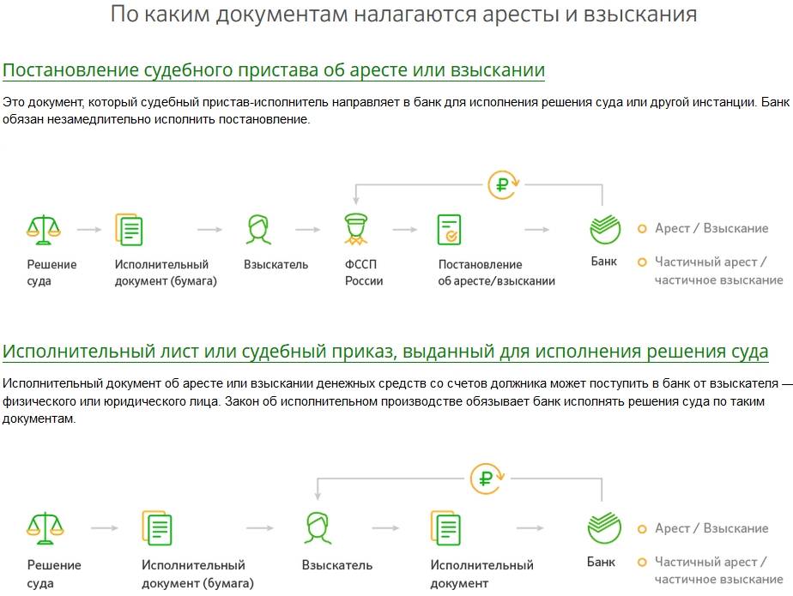
Task: Click the scales icon in the bailiff decree diagram
Action: pyautogui.click(x=45, y=229)
